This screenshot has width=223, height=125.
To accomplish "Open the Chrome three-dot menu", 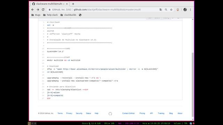I will pyautogui.click(x=191, y=10).
